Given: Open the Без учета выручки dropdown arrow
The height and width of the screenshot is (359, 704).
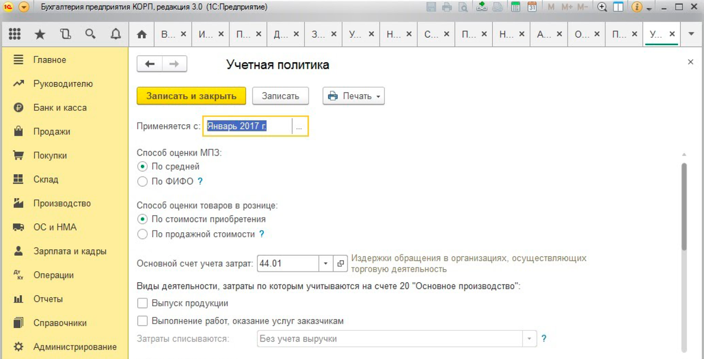Looking at the screenshot, I should (x=530, y=338).
